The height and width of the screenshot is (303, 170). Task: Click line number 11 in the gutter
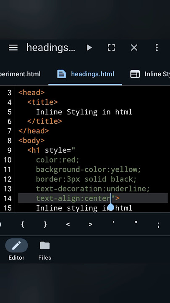point(8,170)
